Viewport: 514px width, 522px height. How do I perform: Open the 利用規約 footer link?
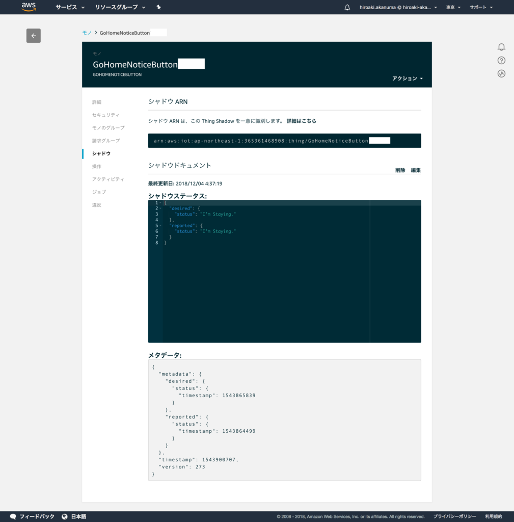tap(494, 516)
